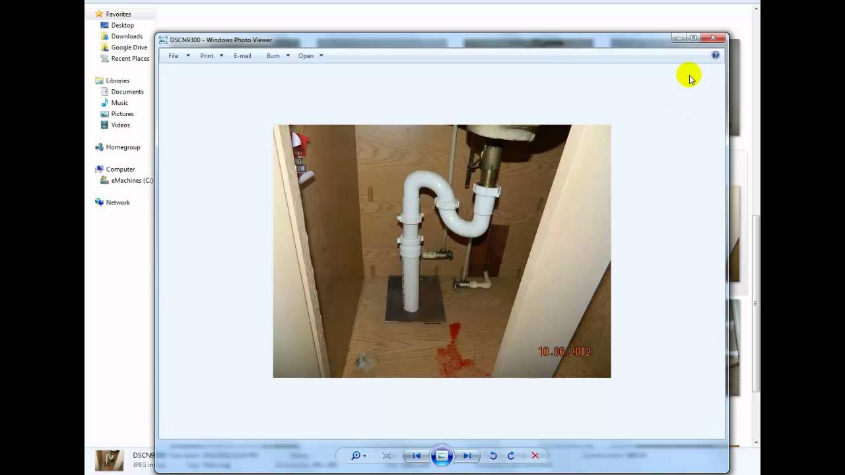This screenshot has height=475, width=845.
Task: Select Favorites in Explorer sidebar
Action: [x=118, y=14]
